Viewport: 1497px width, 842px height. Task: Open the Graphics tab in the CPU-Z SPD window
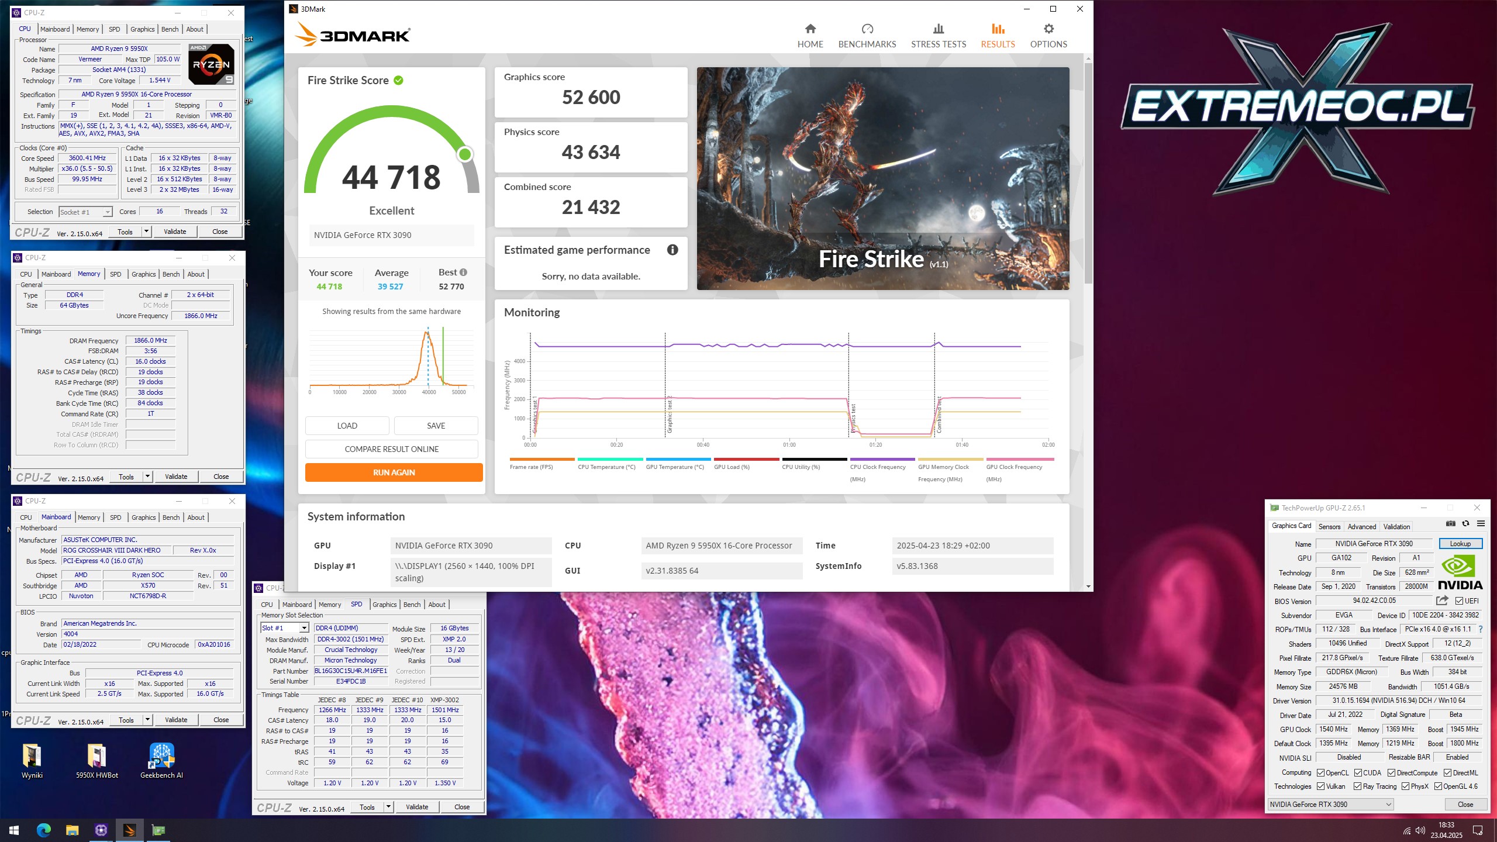coord(384,605)
